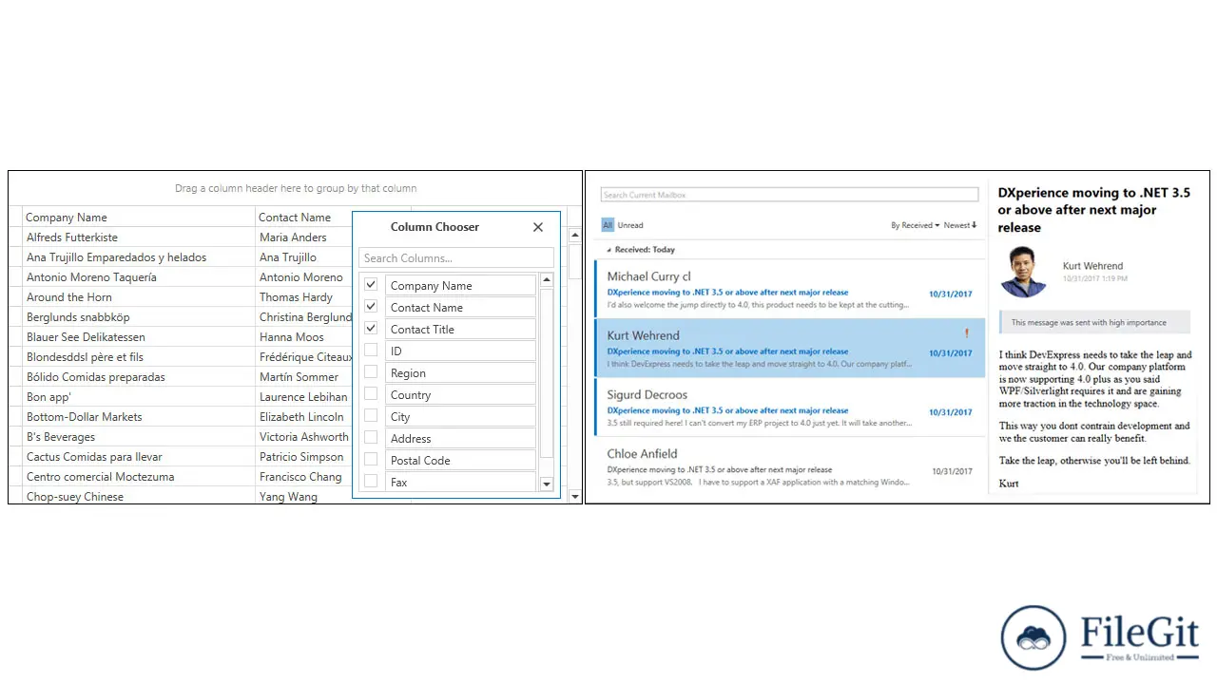This screenshot has width=1217, height=684.
Task: Collapse the Received: Today group
Action: 609,250
